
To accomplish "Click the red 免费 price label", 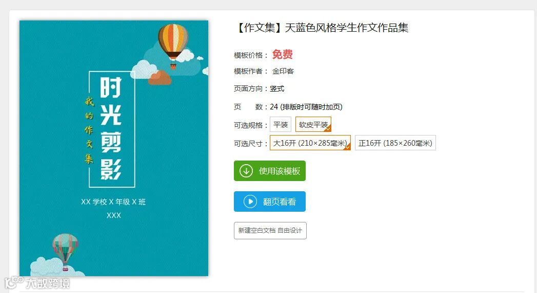I will click(283, 54).
